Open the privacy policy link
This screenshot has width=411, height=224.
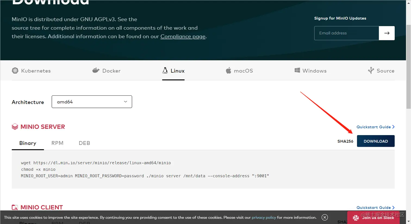(x=264, y=217)
